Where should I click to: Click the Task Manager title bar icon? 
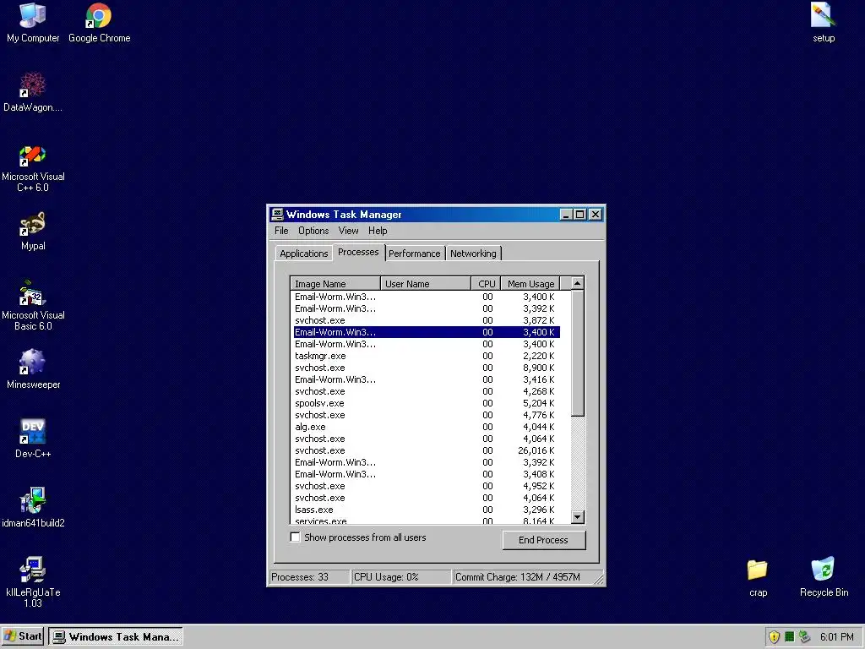click(277, 214)
